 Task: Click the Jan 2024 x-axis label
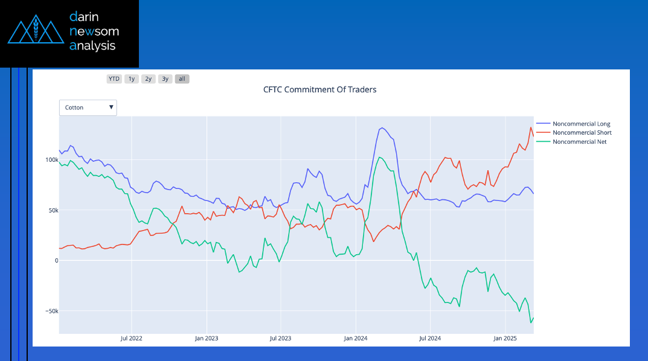[x=355, y=339]
